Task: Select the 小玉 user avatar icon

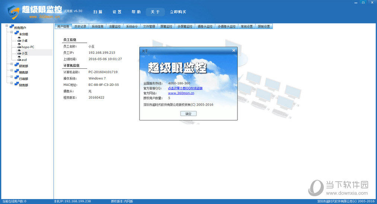Action: click(x=19, y=52)
